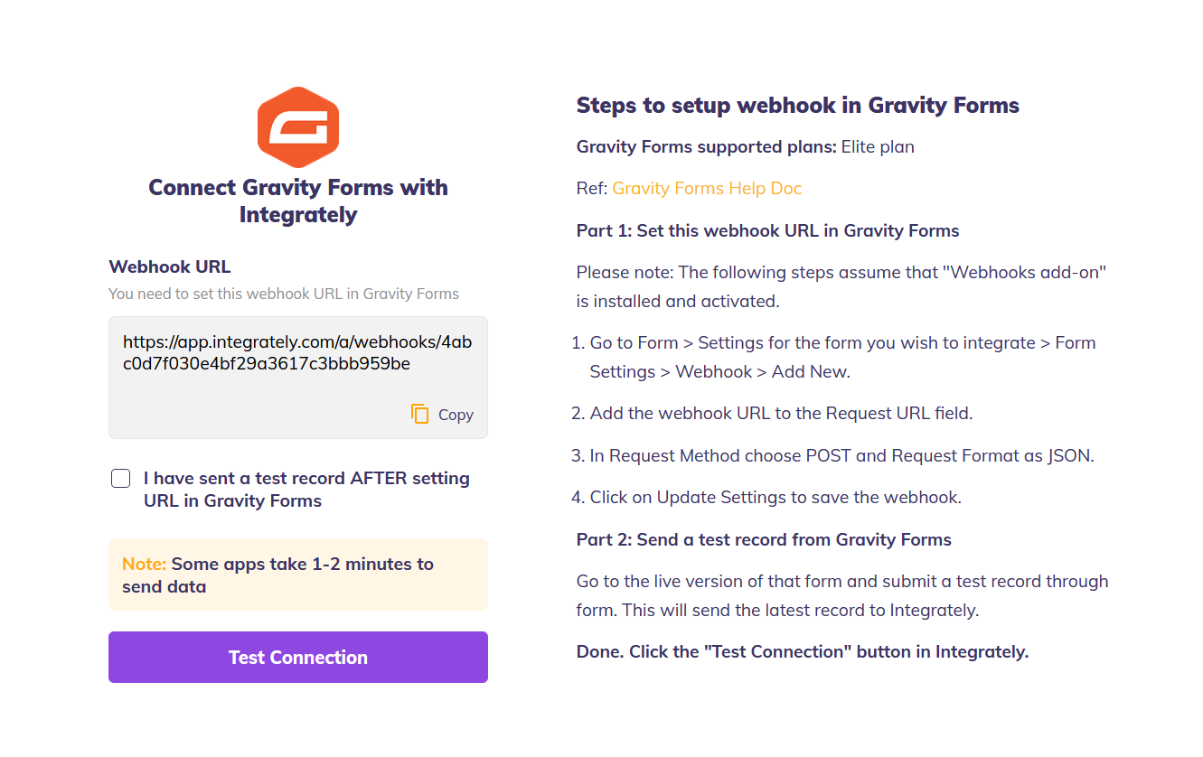Screen dimensions: 1203x757
Task: Click the 'Steps to setup webhook' heading
Action: 797,106
